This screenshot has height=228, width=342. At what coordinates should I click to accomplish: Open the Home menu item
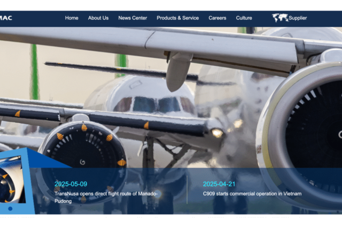point(72,18)
